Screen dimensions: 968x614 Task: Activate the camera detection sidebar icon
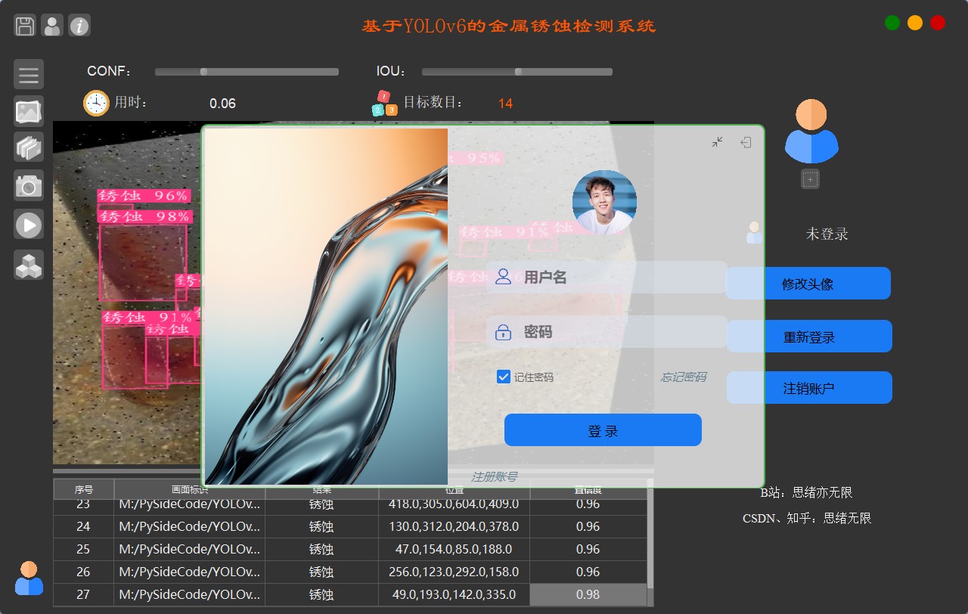(29, 185)
